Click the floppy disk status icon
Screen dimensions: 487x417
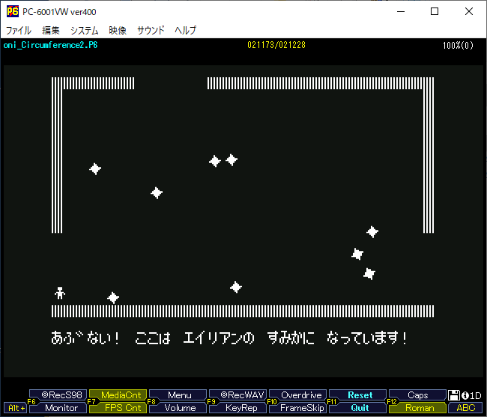click(x=454, y=395)
